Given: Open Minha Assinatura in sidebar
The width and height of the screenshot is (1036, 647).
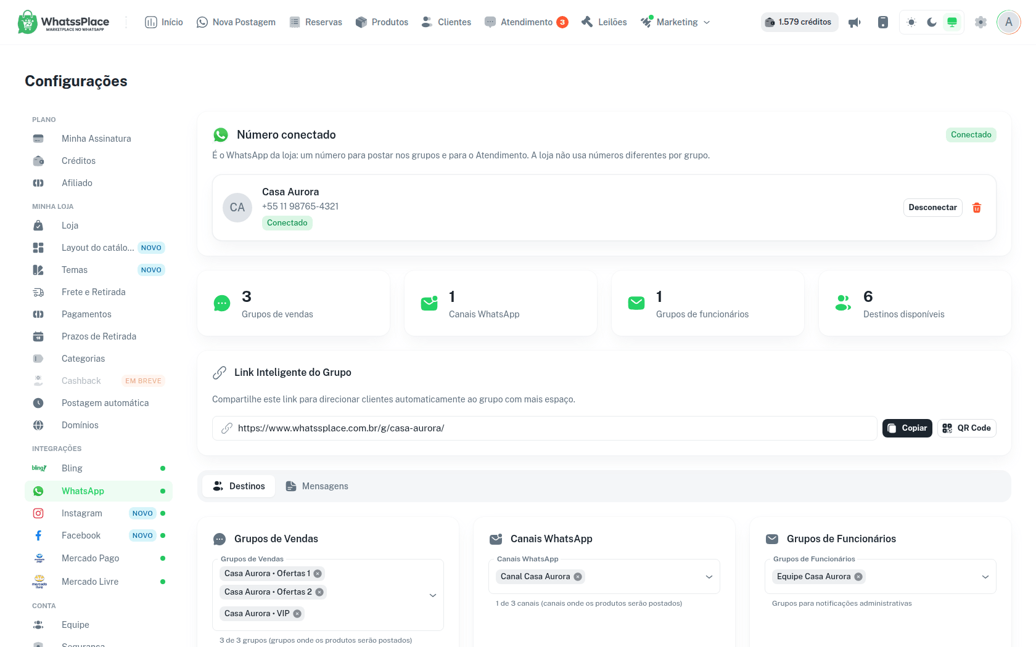Looking at the screenshot, I should [x=99, y=139].
